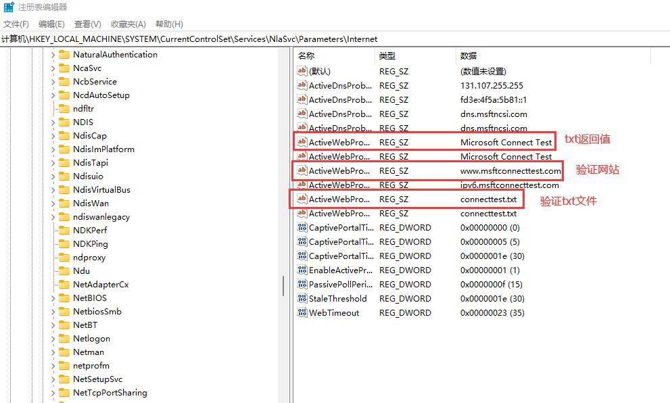Click the string icon next to (默认) value
The image size is (670, 403).
[302, 71]
